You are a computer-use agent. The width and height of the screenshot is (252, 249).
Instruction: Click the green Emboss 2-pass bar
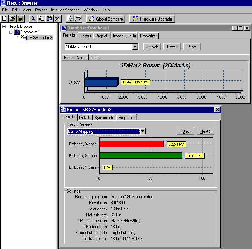(141, 156)
